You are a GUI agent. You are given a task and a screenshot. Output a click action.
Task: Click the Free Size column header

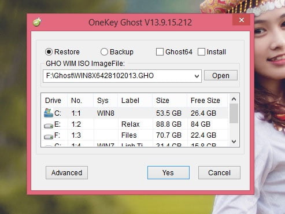click(208, 101)
